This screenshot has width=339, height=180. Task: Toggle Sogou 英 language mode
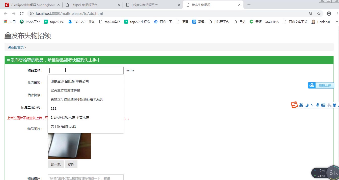301,105
